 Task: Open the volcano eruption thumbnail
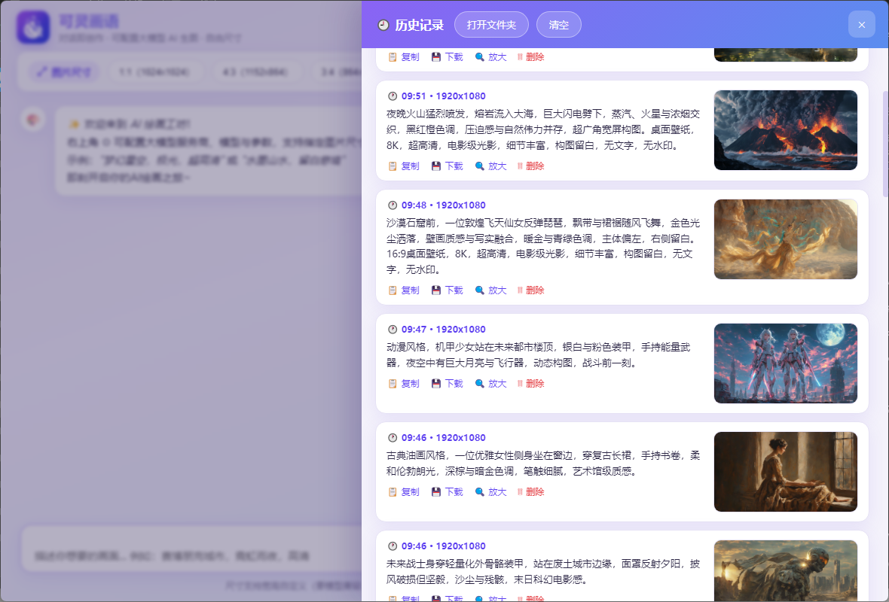[x=786, y=130]
